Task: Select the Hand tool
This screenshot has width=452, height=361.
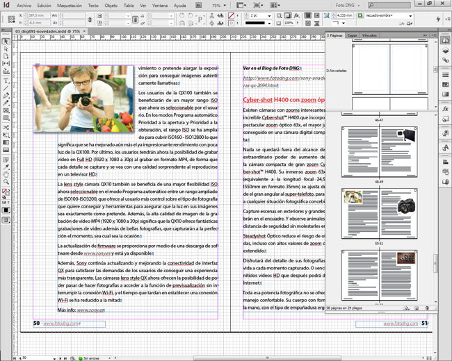Action: (x=6, y=174)
